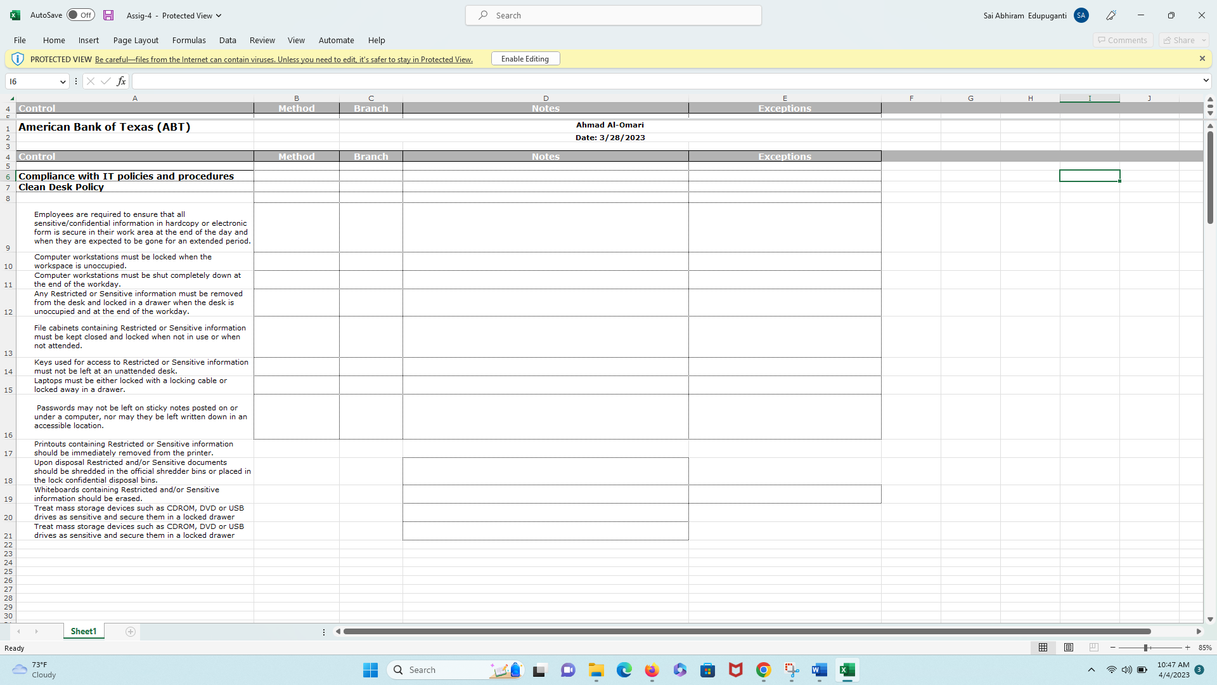This screenshot has width=1217, height=685.
Task: Open Google Chrome from taskbar
Action: point(763,670)
